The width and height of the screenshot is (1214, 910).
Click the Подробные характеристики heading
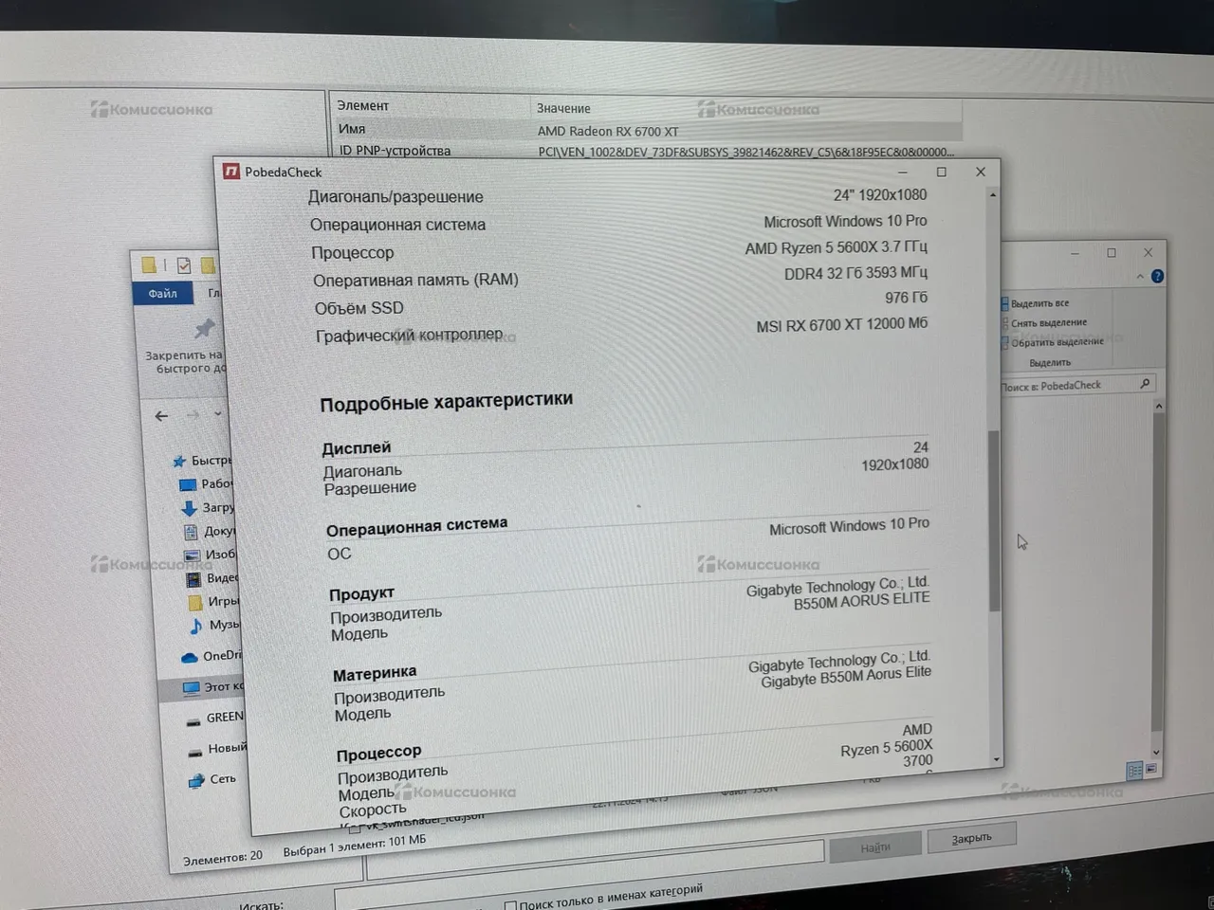[x=446, y=402]
